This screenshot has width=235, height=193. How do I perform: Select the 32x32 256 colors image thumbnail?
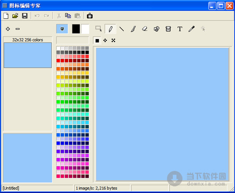click(28, 55)
